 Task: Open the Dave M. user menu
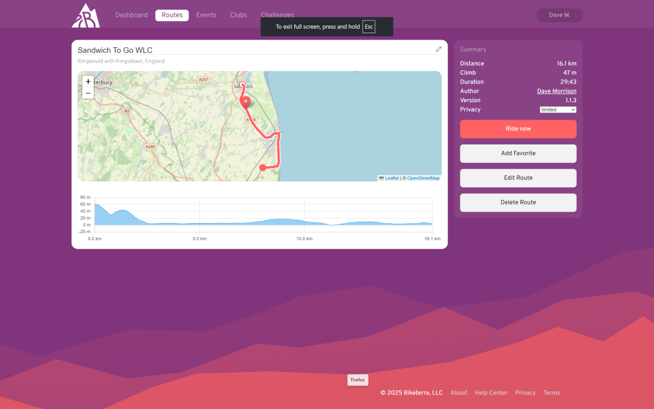coord(559,15)
